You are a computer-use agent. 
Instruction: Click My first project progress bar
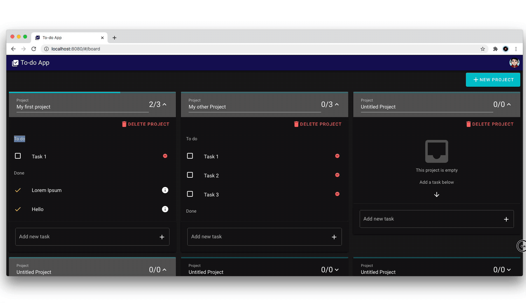click(x=92, y=92)
